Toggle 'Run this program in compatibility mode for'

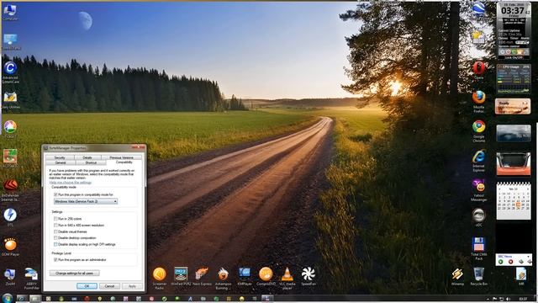point(55,194)
